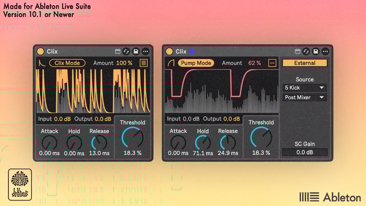366x206 pixels.
Task: Open the left Clix more options menu
Action: (x=146, y=51)
